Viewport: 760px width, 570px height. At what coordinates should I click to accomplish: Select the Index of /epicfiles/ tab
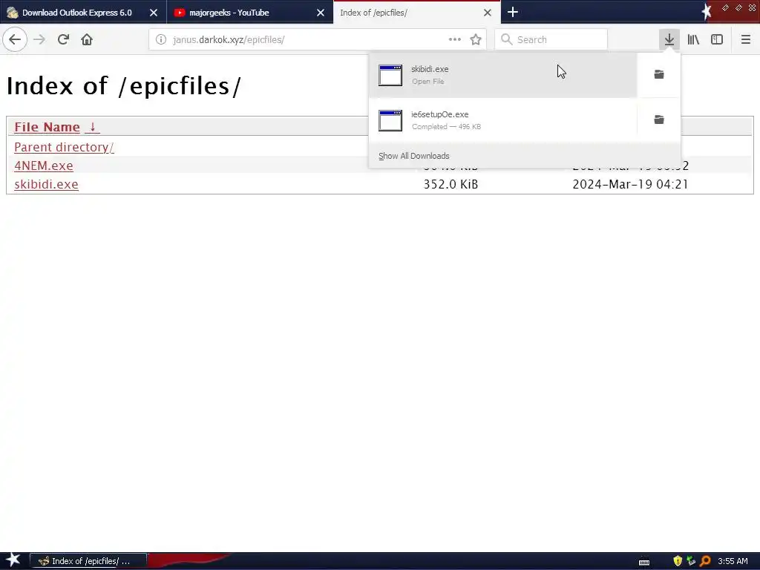click(374, 13)
